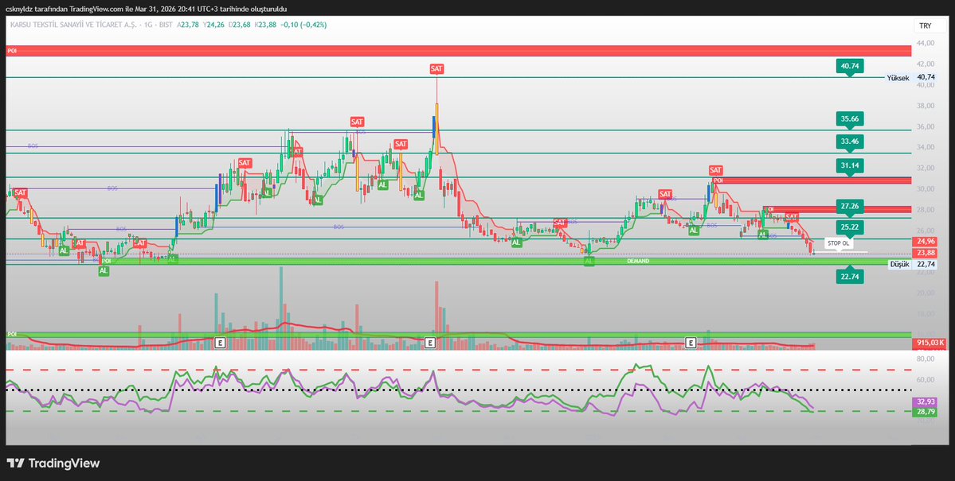The width and height of the screenshot is (955, 481).
Task: Click the green 33.46 level label
Action: [850, 142]
